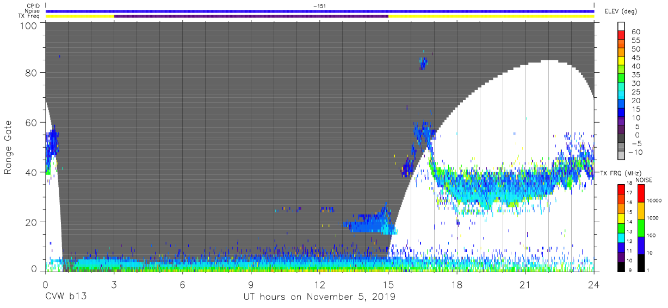The height and width of the screenshot is (308, 668).
Task: Click the x-axis tick label '15'
Action: [388, 285]
